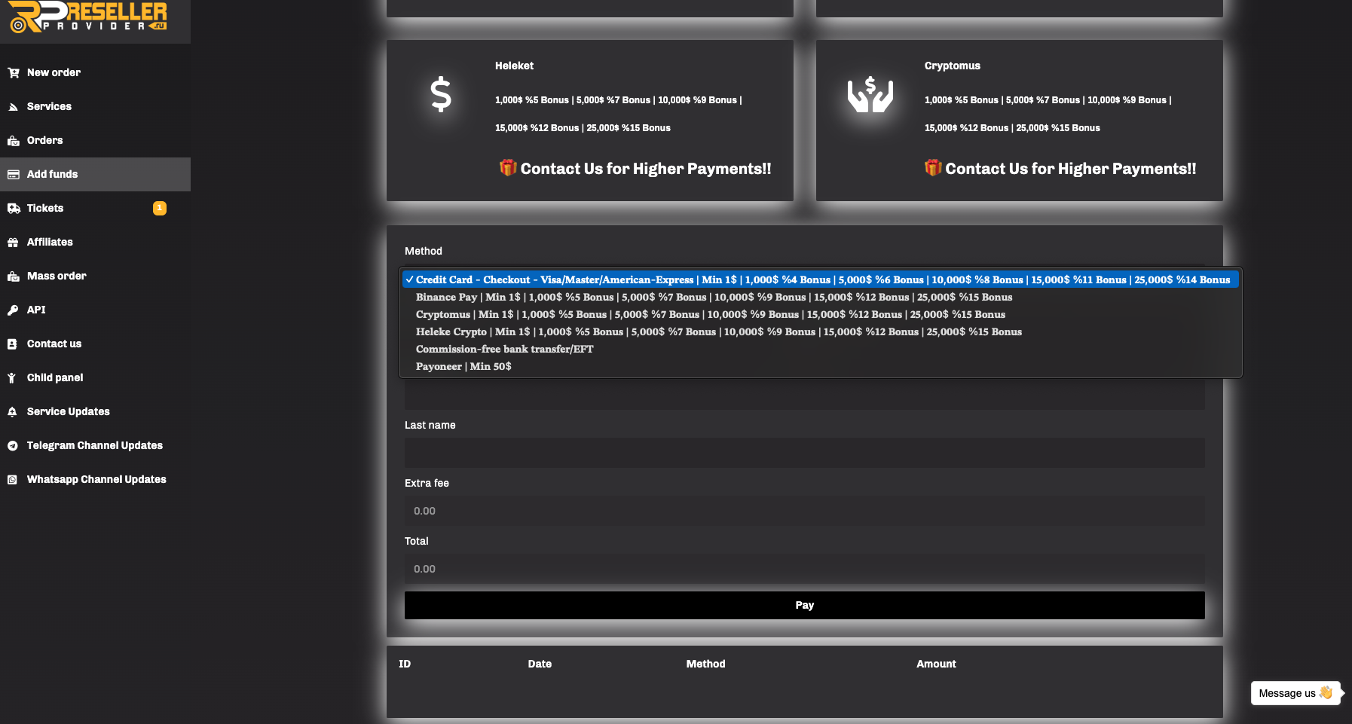Click the Reseller Provider logo
Image resolution: width=1352 pixels, height=724 pixels.
tap(88, 17)
